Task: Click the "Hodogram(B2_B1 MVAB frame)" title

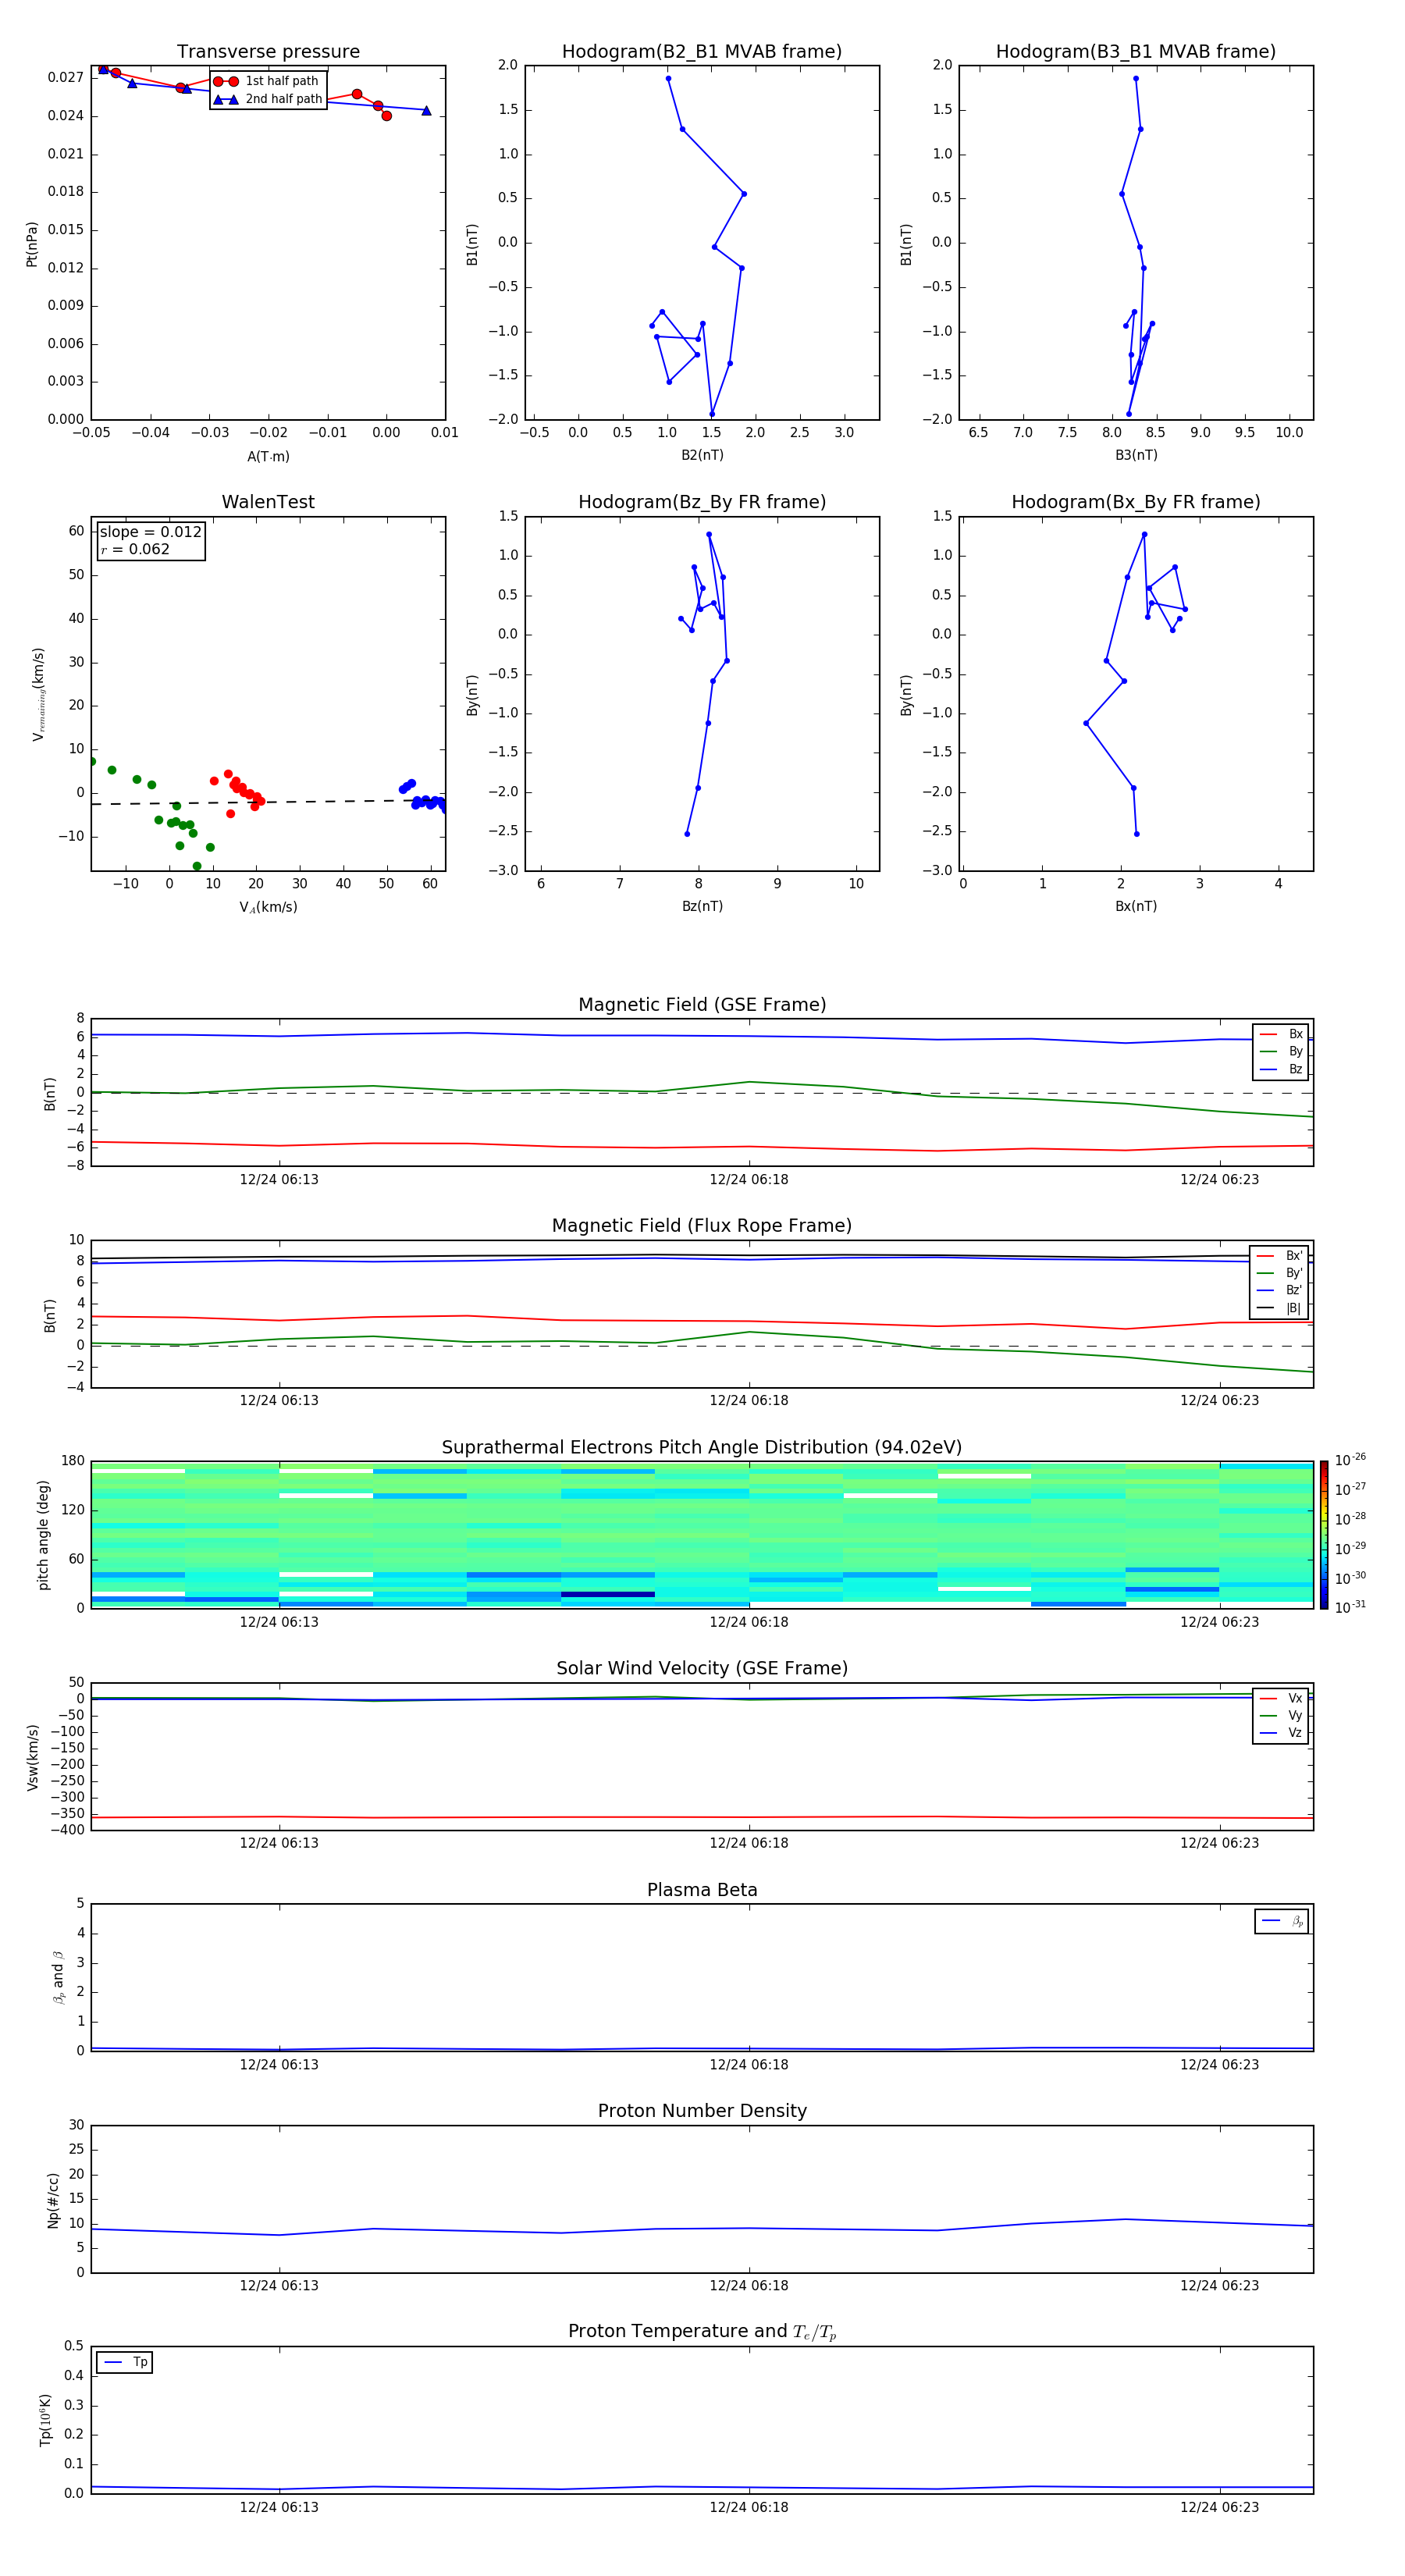Action: pos(701,52)
